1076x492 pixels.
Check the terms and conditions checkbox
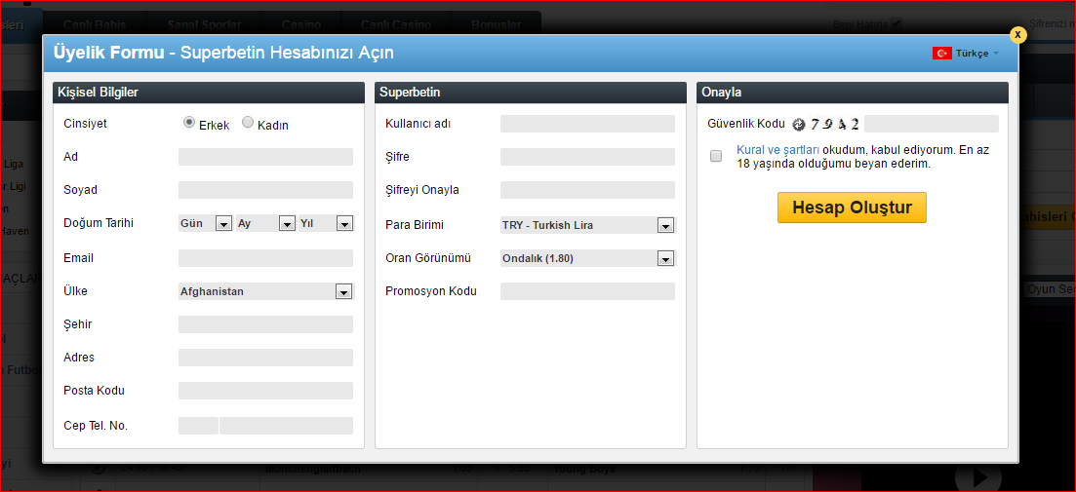click(716, 156)
